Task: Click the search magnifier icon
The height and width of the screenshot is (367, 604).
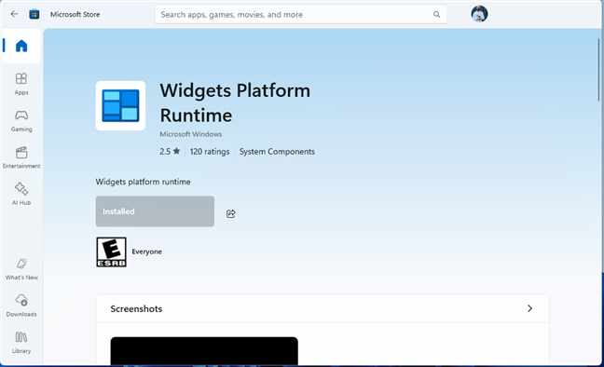Action: pyautogui.click(x=436, y=14)
